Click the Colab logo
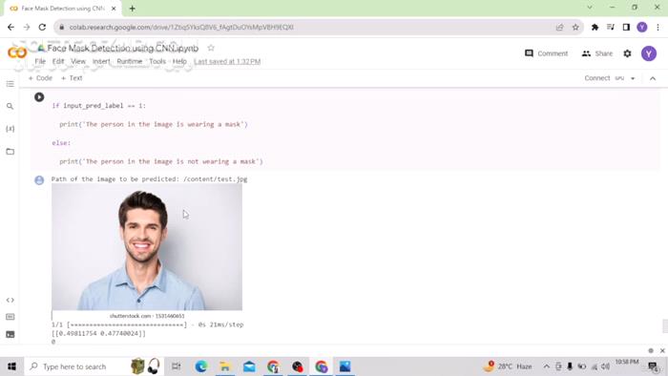Viewport: 668px width, 376px height. [17, 52]
